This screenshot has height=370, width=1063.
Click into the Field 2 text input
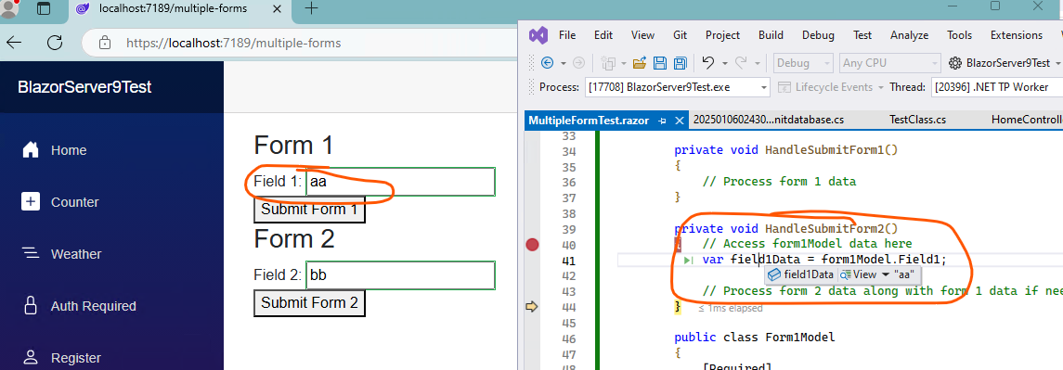(401, 275)
